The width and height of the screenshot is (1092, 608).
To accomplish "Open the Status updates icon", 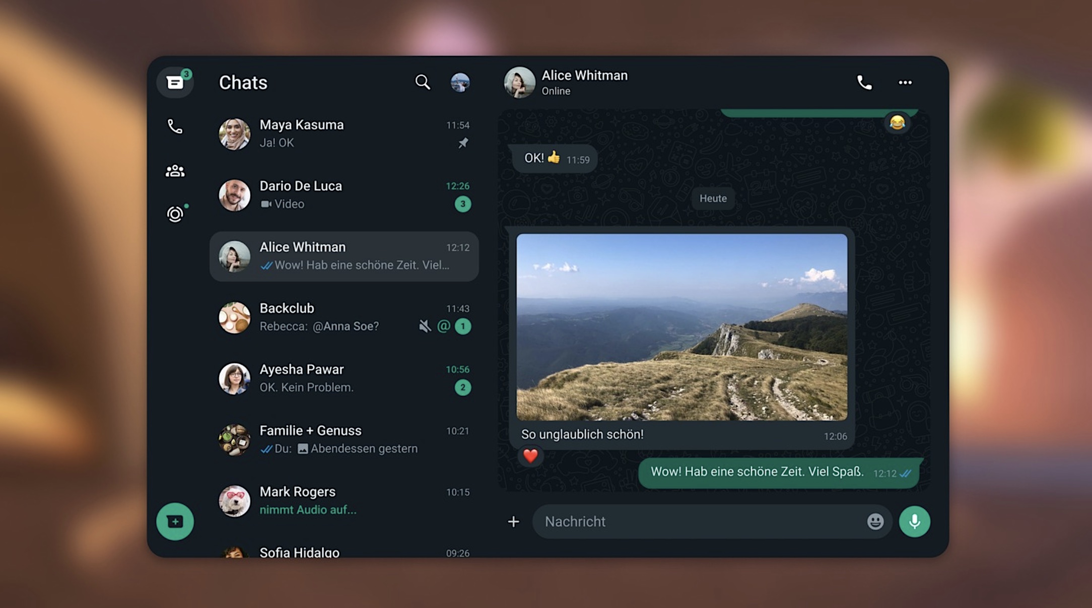I will [x=175, y=214].
